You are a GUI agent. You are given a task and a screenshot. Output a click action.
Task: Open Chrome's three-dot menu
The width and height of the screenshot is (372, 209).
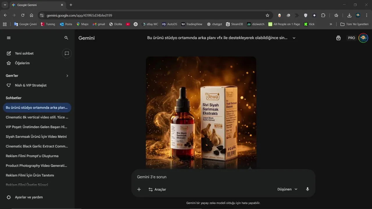367,15
